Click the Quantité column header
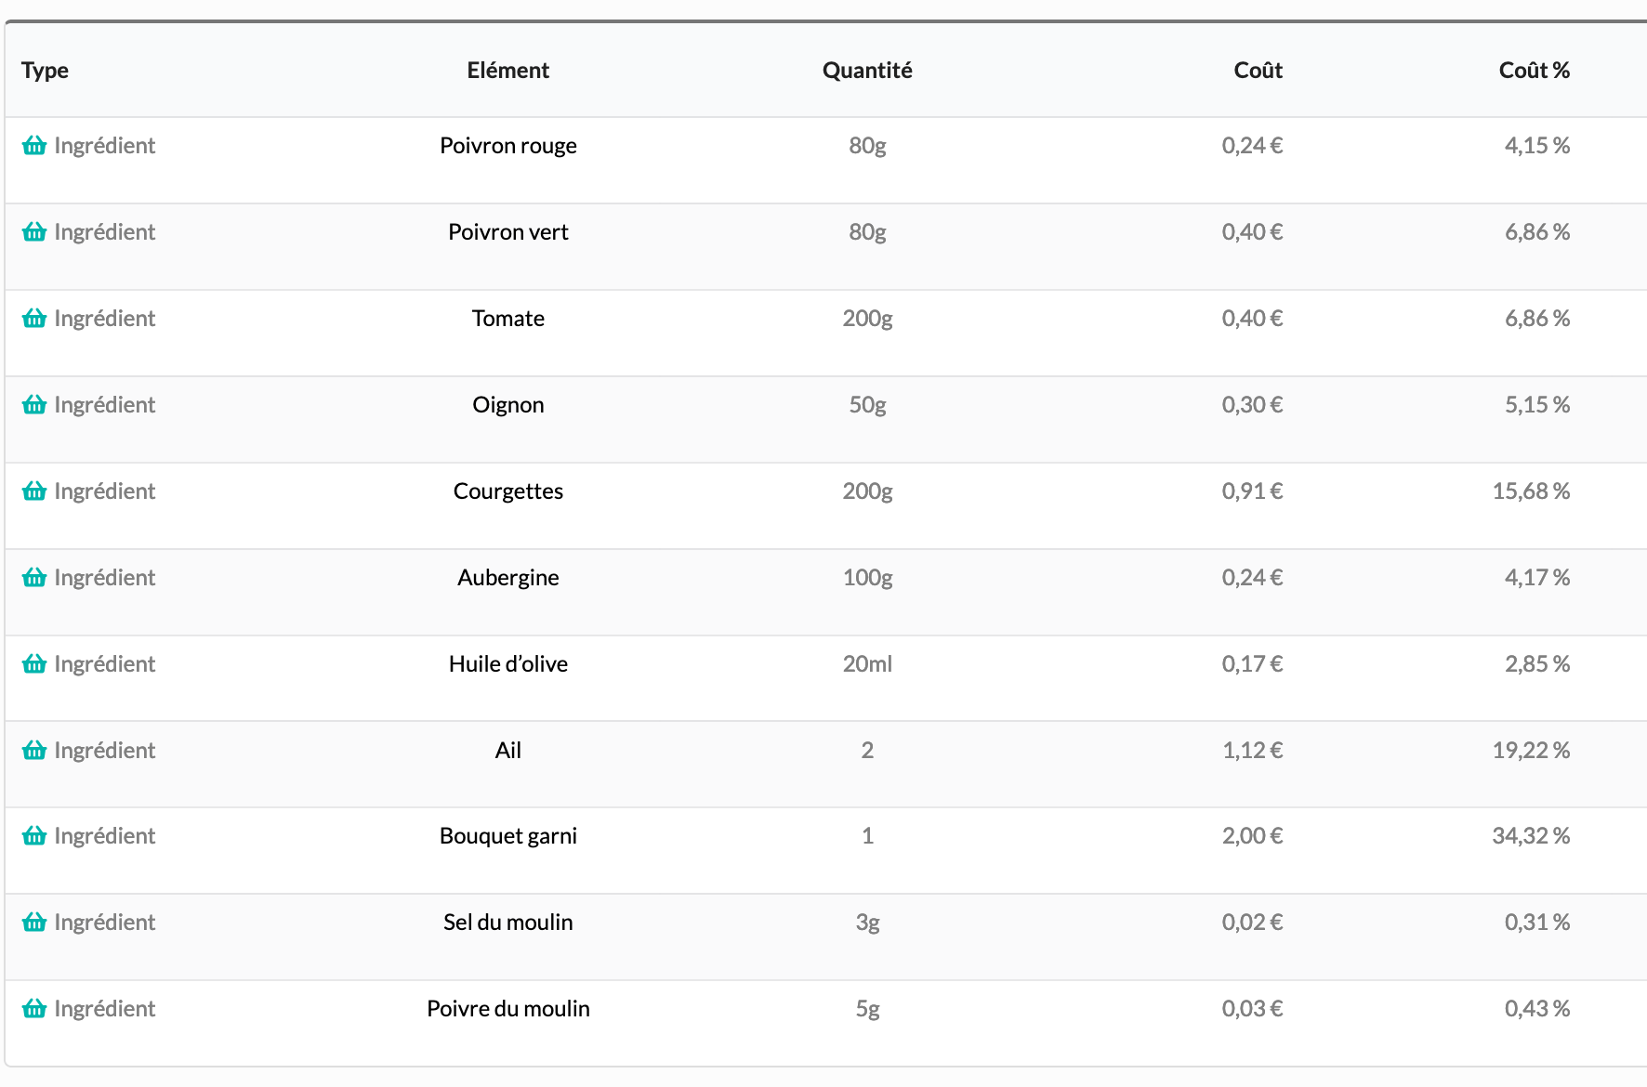1647x1087 pixels. [x=867, y=71]
